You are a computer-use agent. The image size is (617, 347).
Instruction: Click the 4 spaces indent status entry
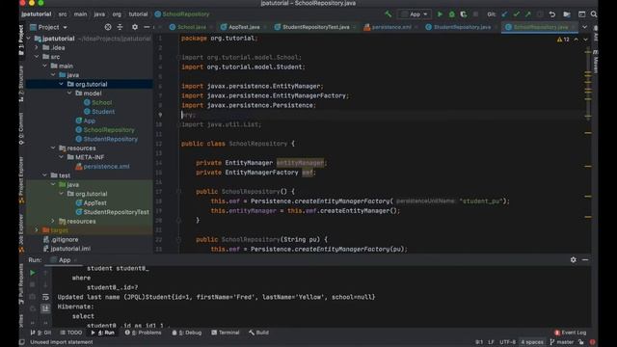click(x=532, y=342)
